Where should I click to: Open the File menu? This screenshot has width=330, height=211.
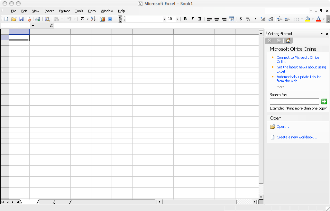pos(14,11)
